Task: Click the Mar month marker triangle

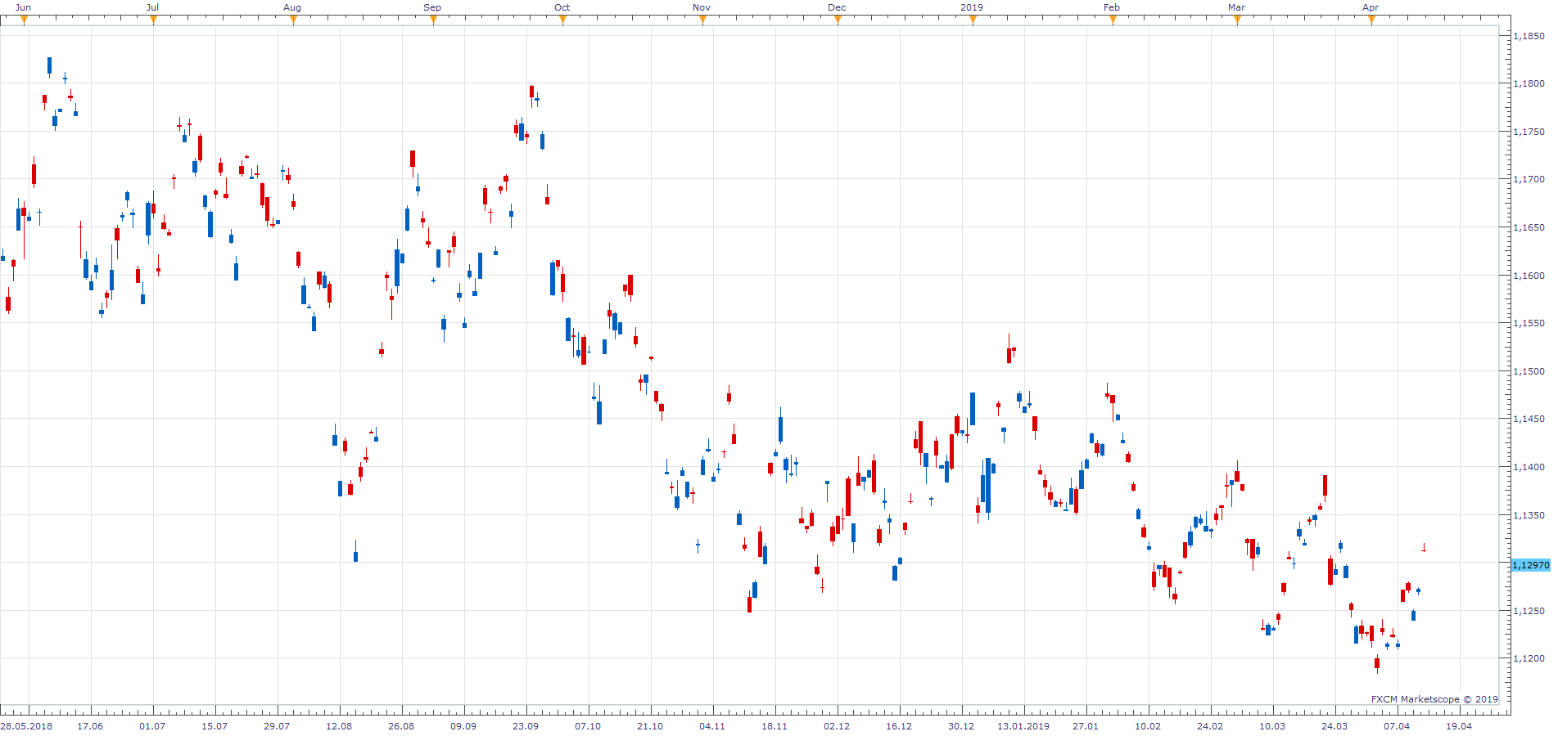Action: (1237, 20)
